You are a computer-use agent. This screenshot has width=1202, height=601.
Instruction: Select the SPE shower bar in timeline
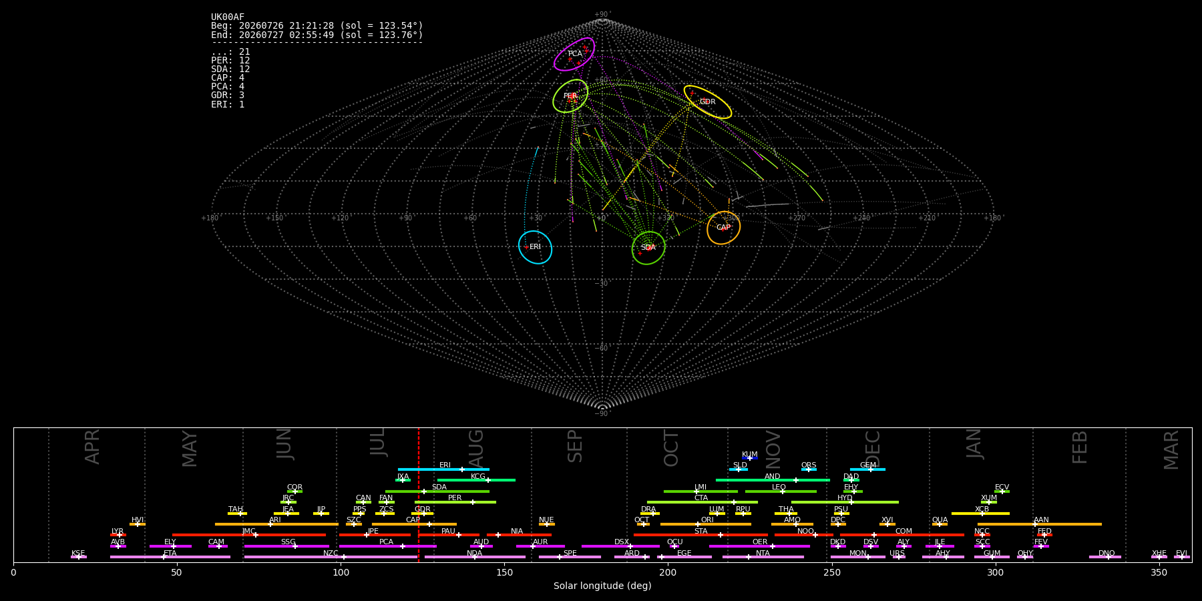pyautogui.click(x=570, y=557)
